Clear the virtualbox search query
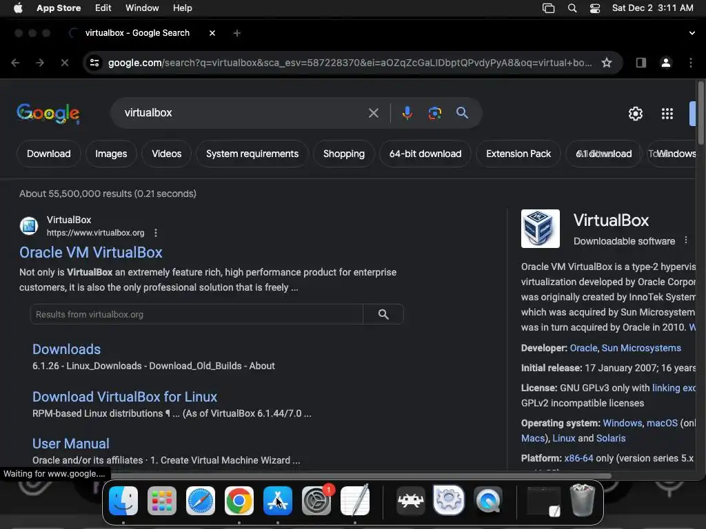The height and width of the screenshot is (529, 706). (x=373, y=113)
